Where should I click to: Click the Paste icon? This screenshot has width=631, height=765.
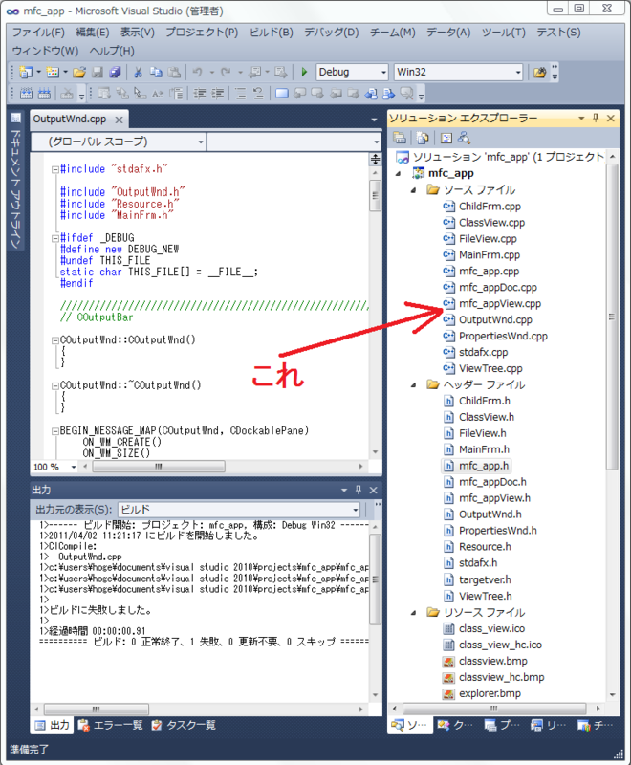coord(174,73)
